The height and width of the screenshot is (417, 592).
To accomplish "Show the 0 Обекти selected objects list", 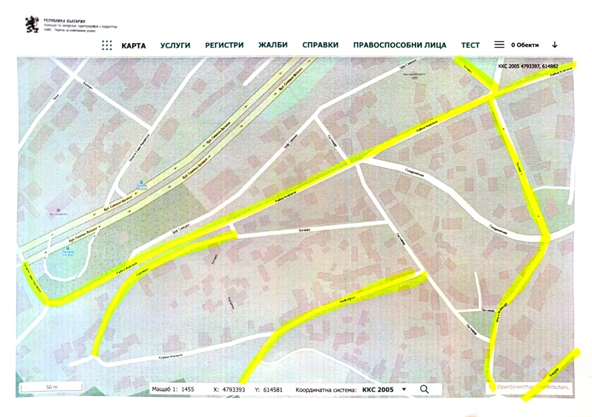I will point(525,46).
